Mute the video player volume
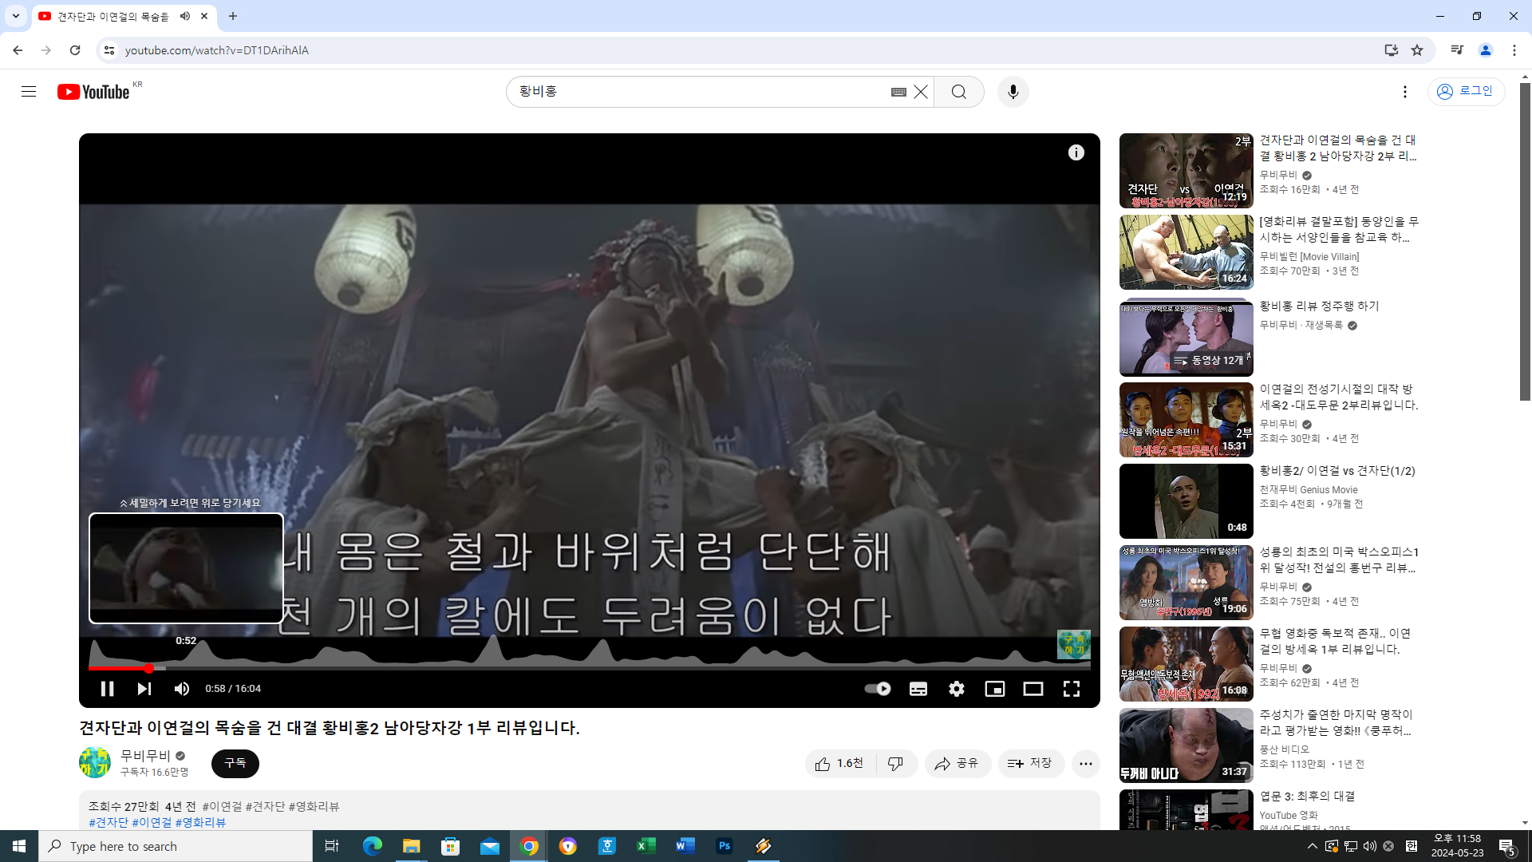The image size is (1532, 862). coord(182,689)
